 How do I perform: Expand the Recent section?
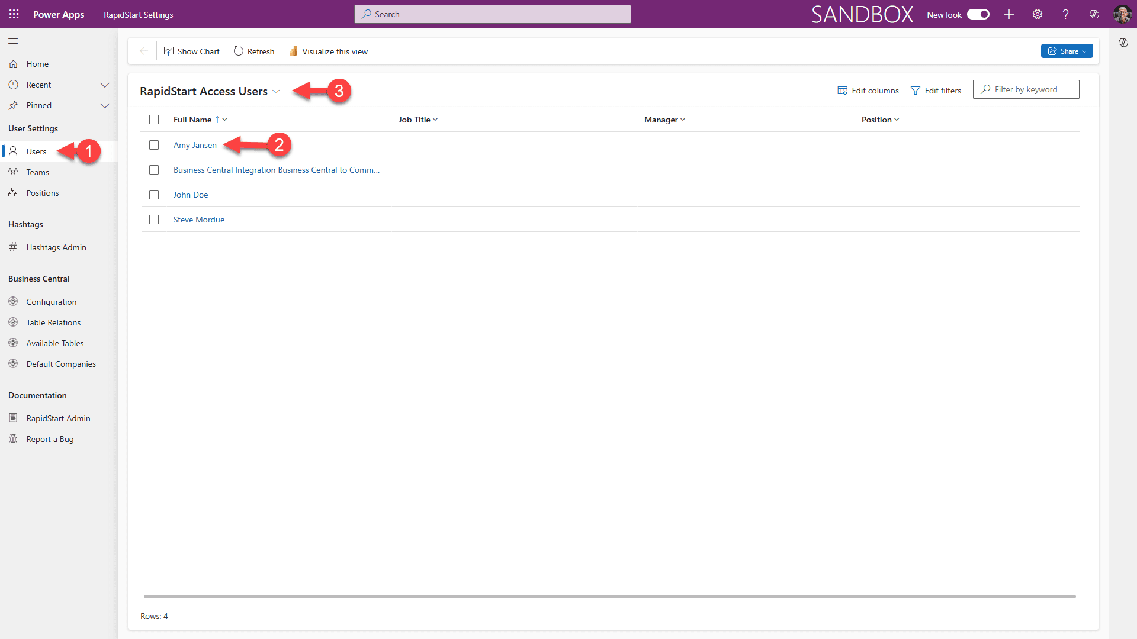[105, 85]
